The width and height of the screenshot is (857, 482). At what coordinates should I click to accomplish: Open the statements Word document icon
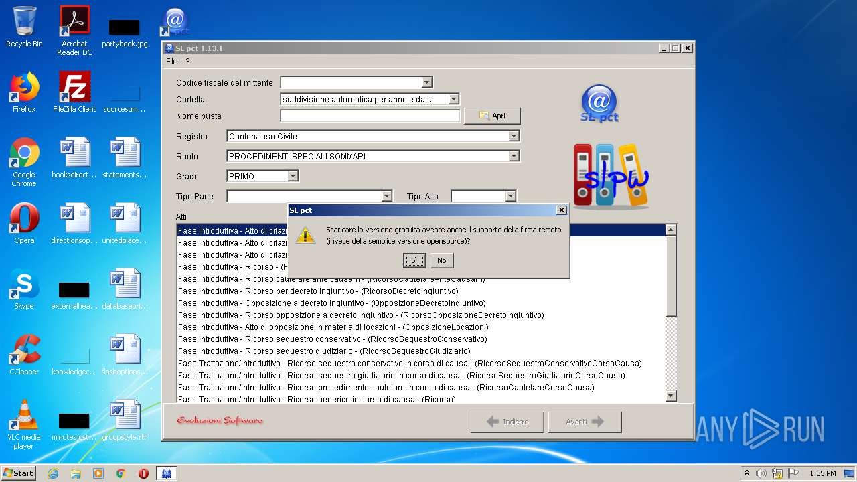pyautogui.click(x=125, y=158)
